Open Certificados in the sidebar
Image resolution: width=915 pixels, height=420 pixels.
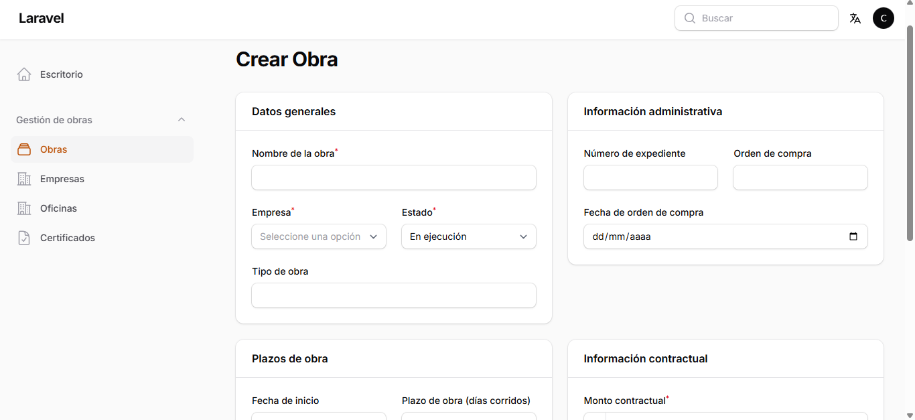click(x=102, y=238)
